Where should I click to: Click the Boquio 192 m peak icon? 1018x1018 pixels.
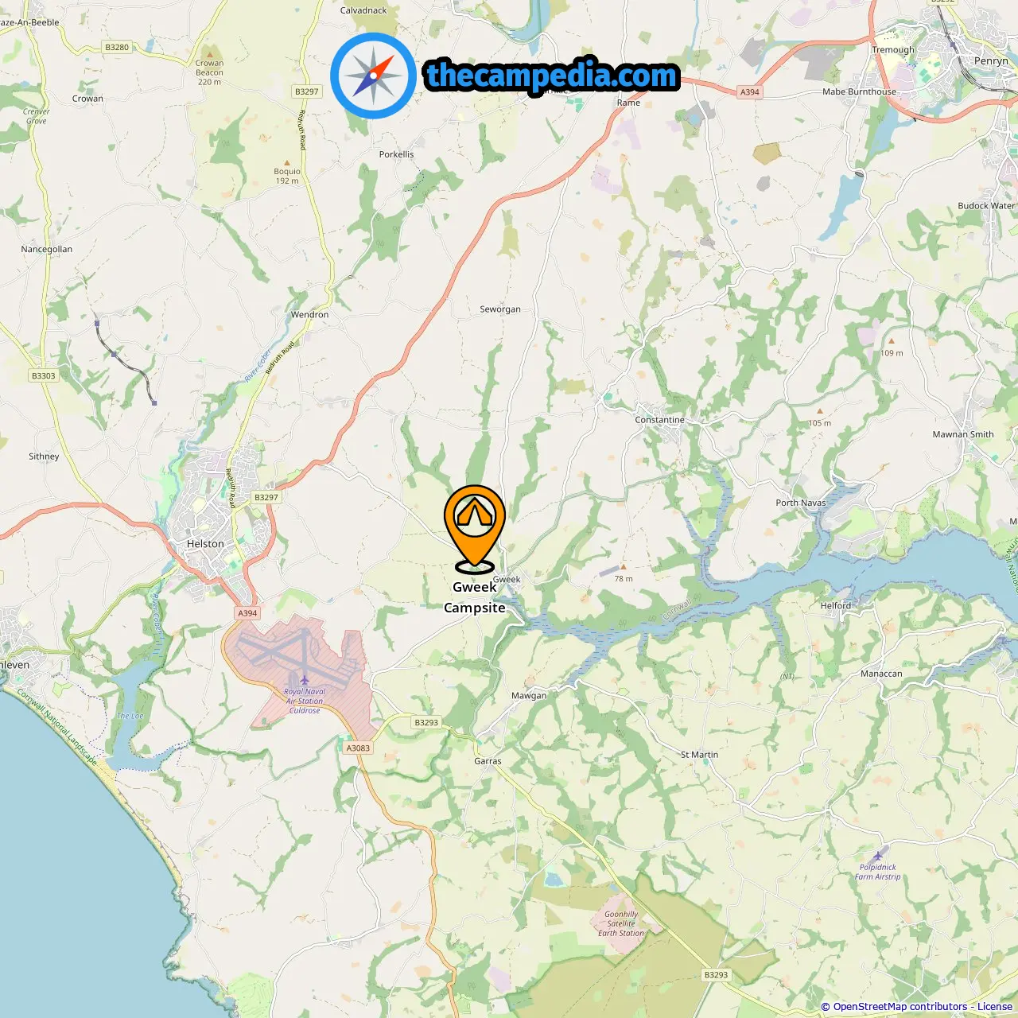click(287, 162)
